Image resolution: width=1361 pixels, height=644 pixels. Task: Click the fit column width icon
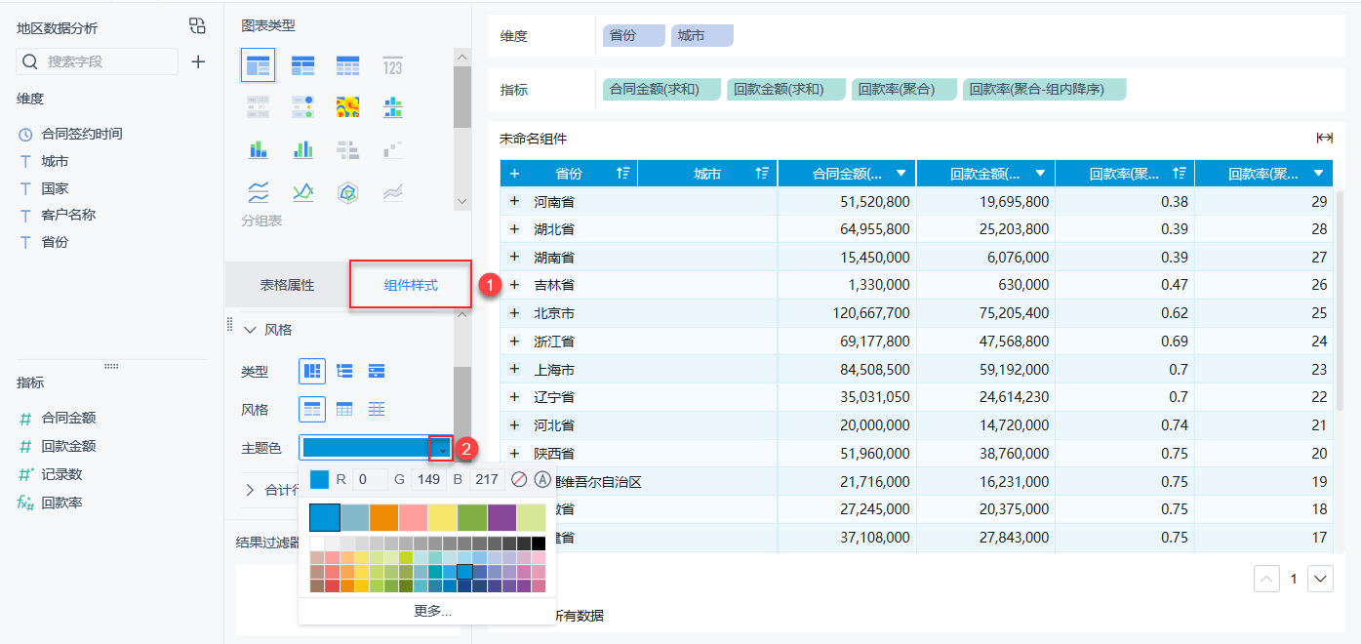tap(1324, 138)
